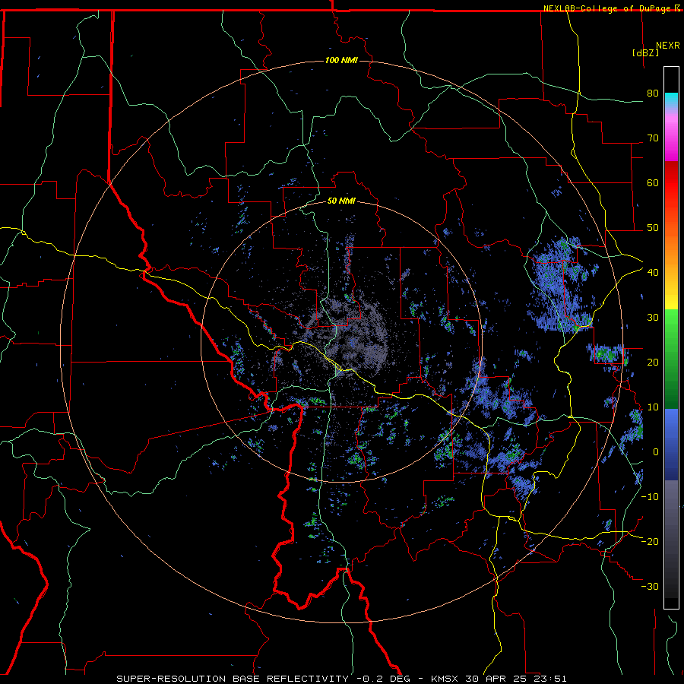Click the bright green segment of the color bar
This screenshot has height=684, width=684.
[x=671, y=325]
